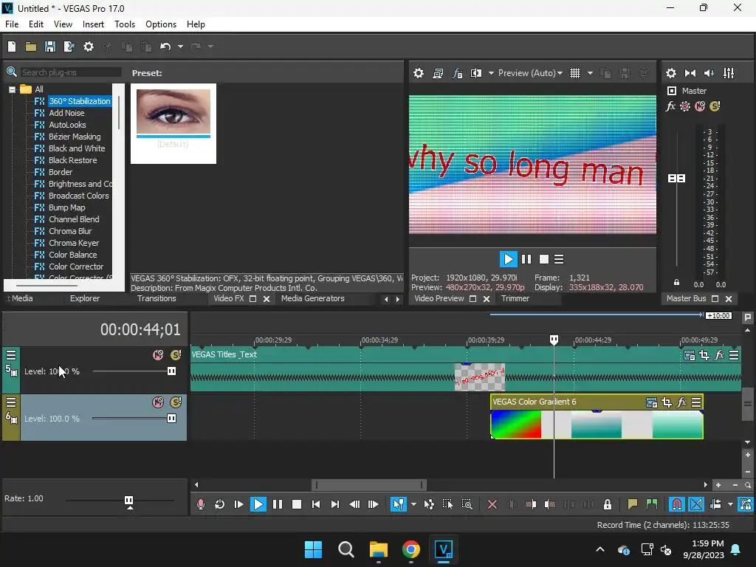Open mixing console faders icon
This screenshot has width=756, height=567.
pos(729,73)
